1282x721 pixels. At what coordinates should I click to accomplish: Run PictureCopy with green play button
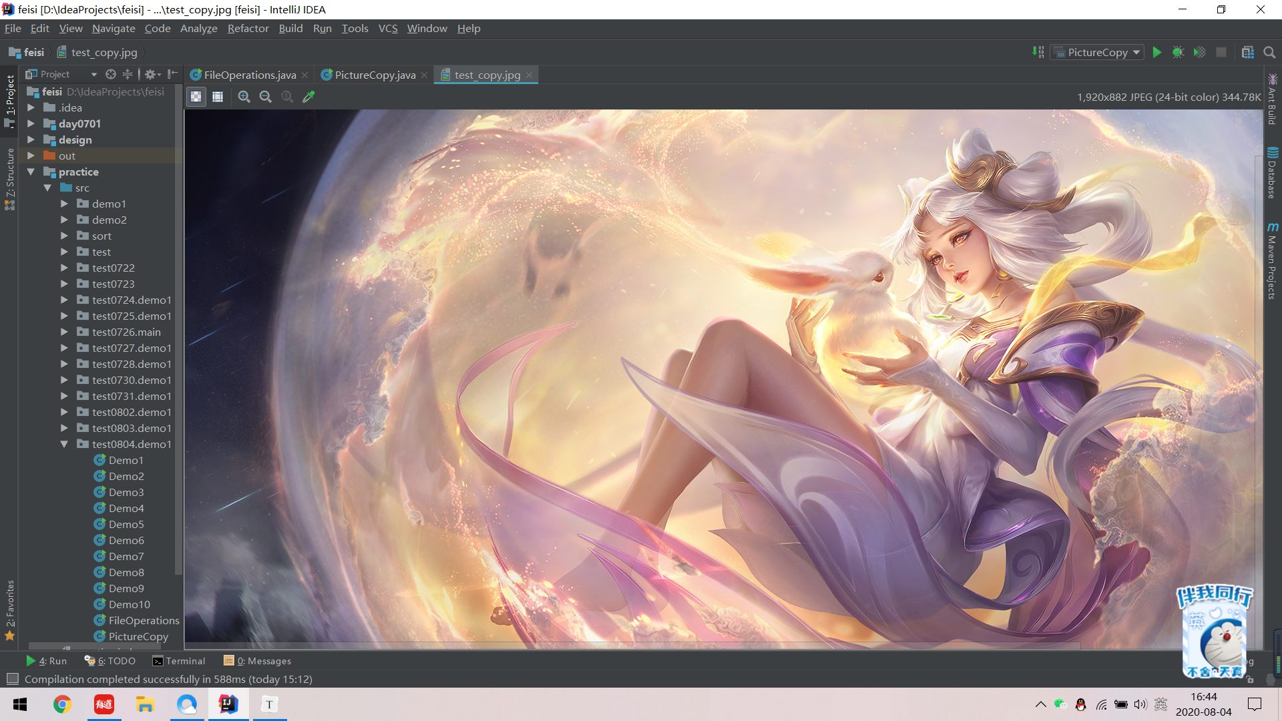pos(1157,52)
